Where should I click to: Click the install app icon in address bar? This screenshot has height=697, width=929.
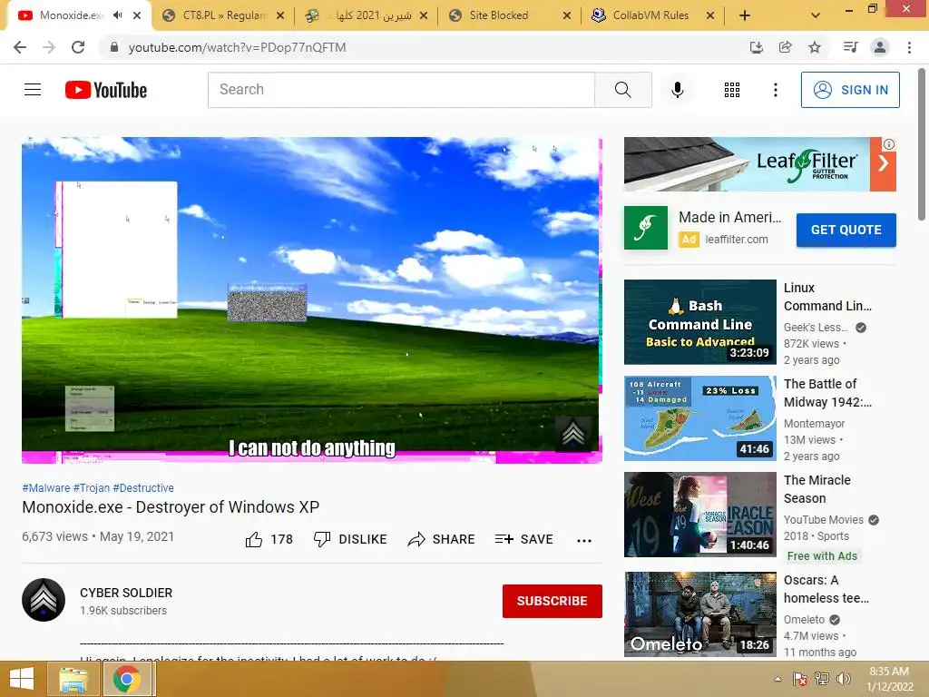pyautogui.click(x=756, y=47)
